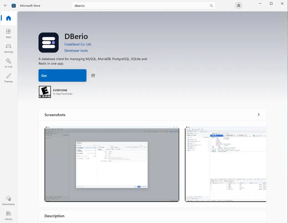Click the EVERYONE rating label

(60, 90)
